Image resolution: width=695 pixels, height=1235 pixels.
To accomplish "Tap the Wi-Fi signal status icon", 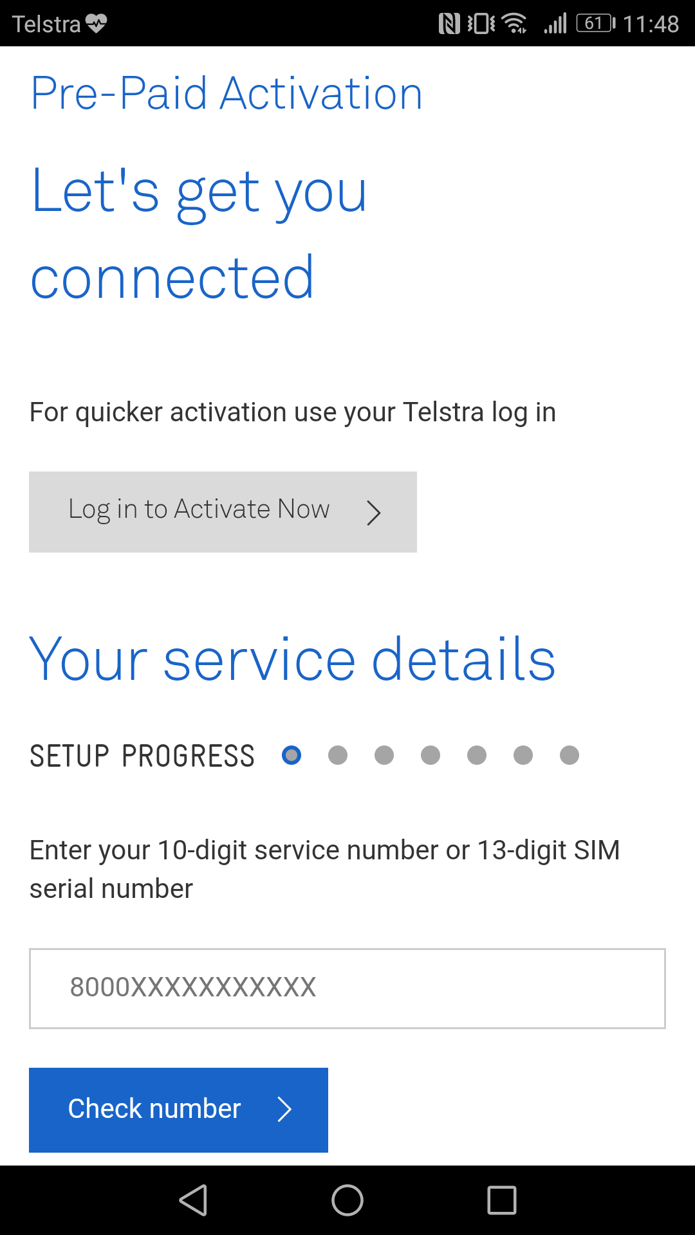I will (515, 24).
